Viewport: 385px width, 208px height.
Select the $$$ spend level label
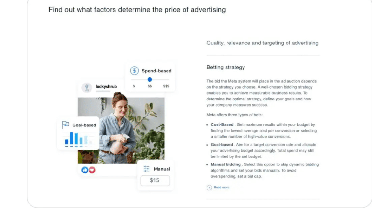pyautogui.click(x=166, y=86)
